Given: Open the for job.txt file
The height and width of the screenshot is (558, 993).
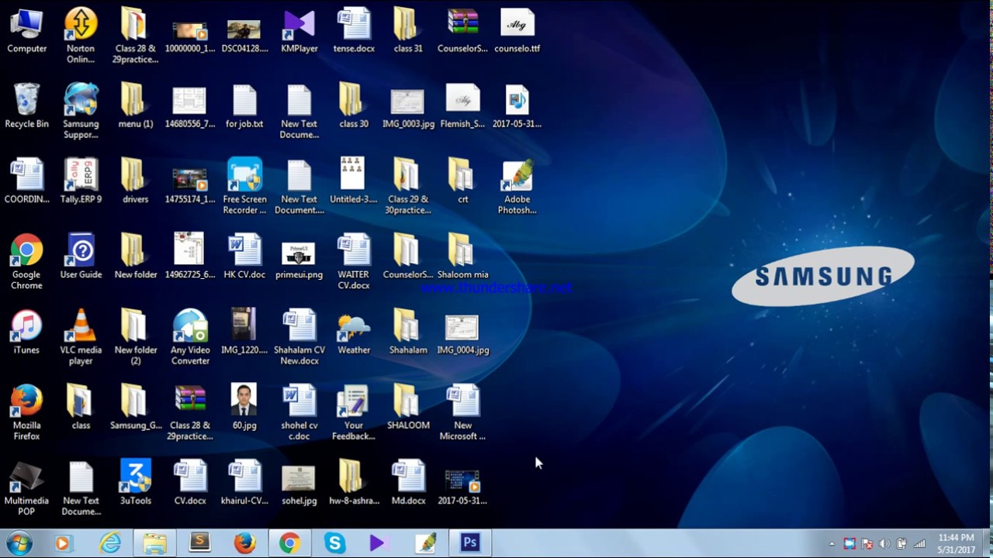Looking at the screenshot, I should pos(244,106).
